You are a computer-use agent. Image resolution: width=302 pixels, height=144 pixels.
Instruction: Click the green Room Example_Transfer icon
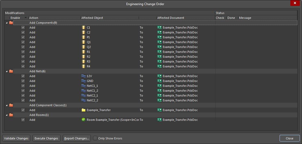(83, 120)
